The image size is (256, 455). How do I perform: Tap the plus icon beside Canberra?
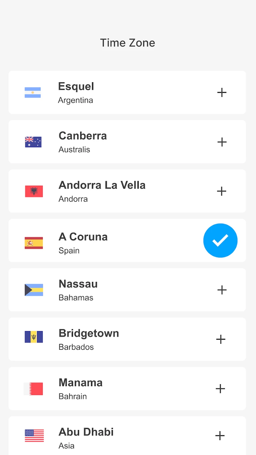222,142
